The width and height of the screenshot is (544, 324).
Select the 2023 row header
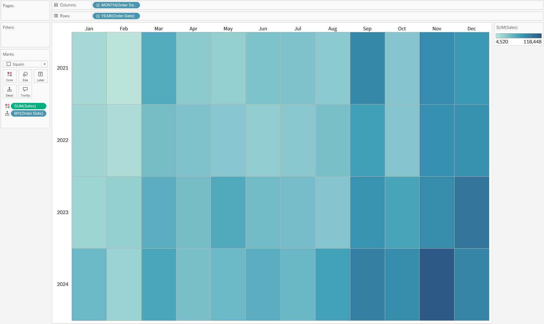coord(63,212)
